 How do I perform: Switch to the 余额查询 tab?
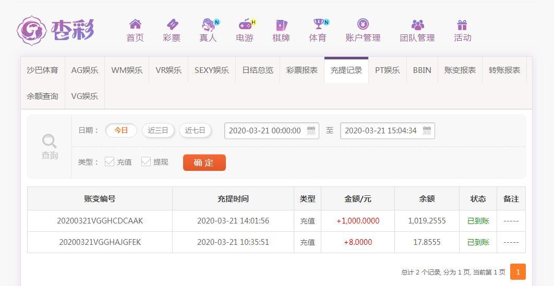coord(42,96)
